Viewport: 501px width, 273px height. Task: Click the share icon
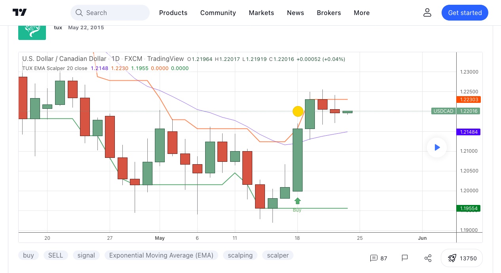point(428,258)
